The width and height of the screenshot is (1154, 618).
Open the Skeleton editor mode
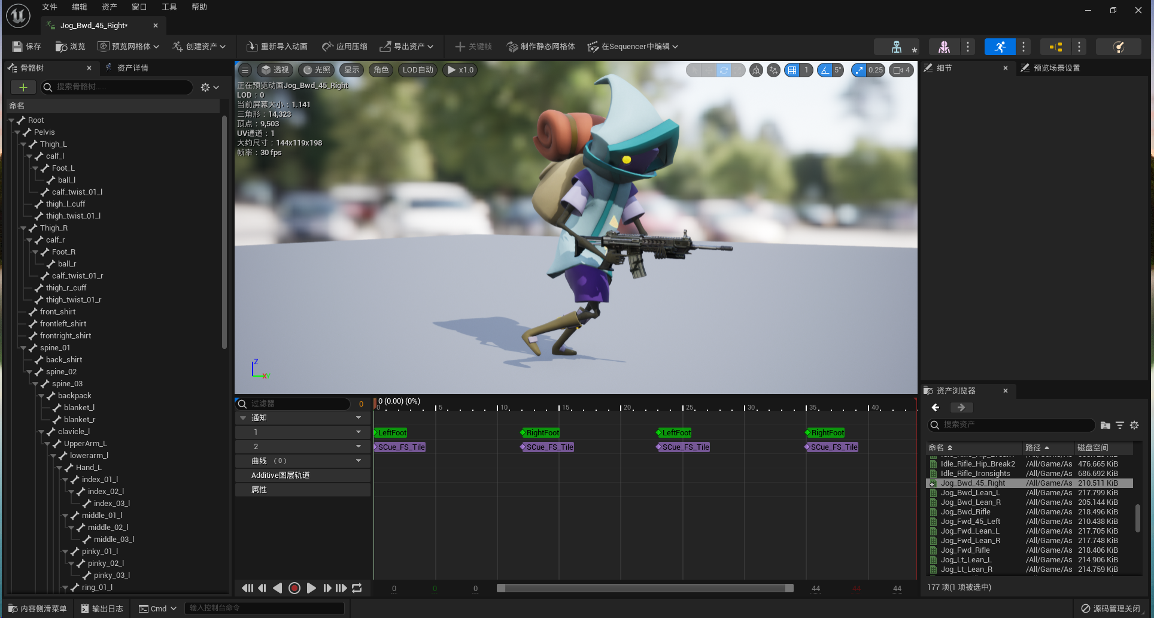click(896, 47)
